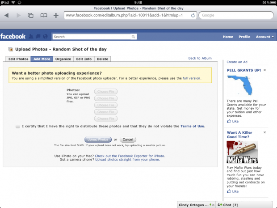Go to Home in the Facebook bar
This screenshot has height=208, width=277.
pyautogui.click(x=228, y=37)
